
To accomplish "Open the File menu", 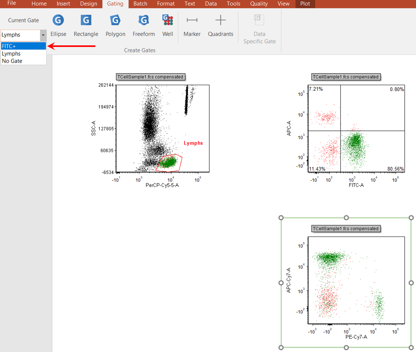I will (12, 3).
